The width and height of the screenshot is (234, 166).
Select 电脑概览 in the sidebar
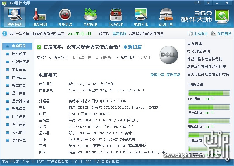[18, 46]
